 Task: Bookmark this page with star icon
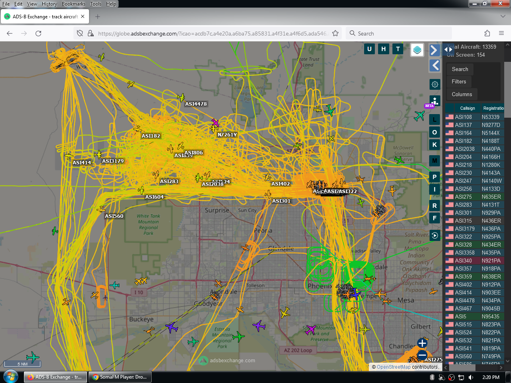pos(335,34)
